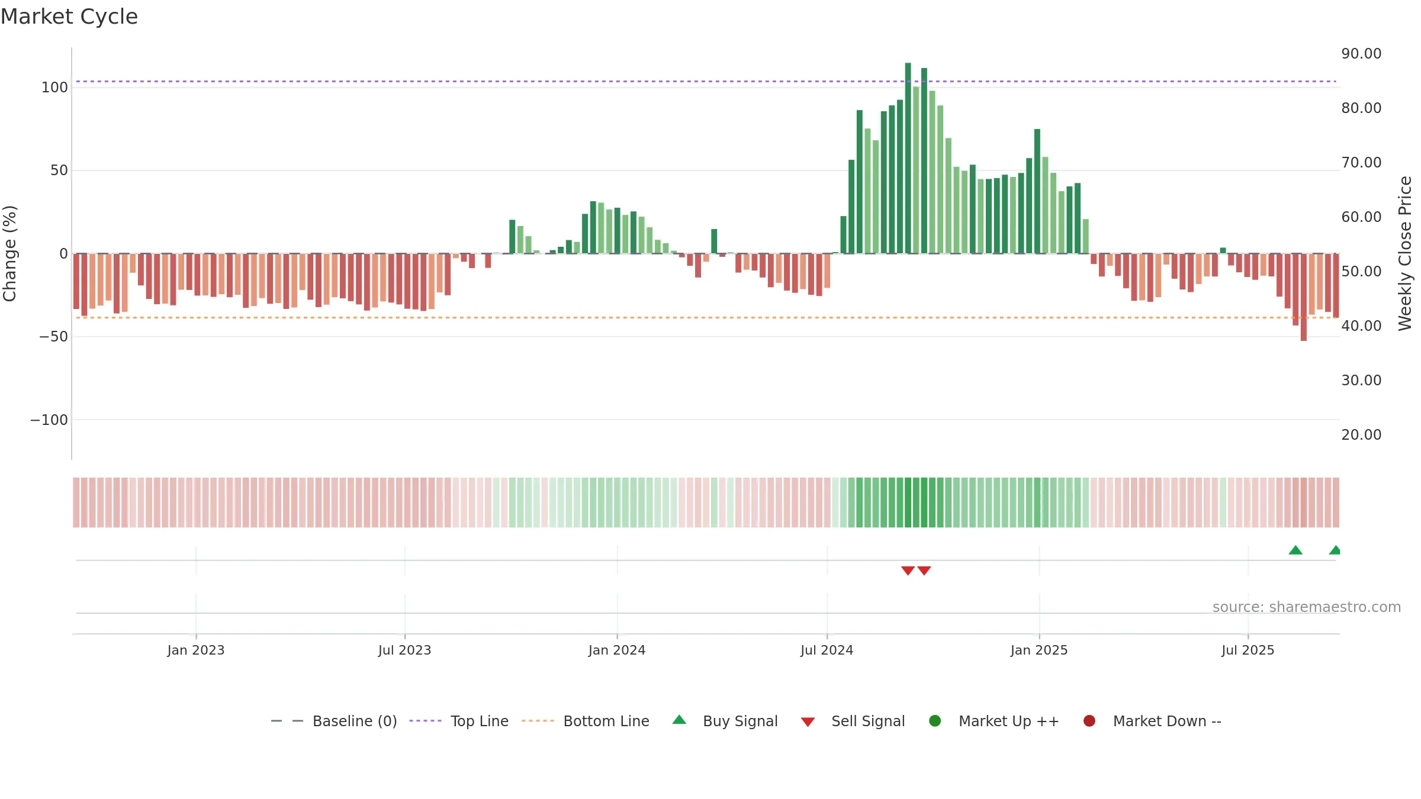Click the dark red Market Down circle in legend
1421x799 pixels.
1089,720
